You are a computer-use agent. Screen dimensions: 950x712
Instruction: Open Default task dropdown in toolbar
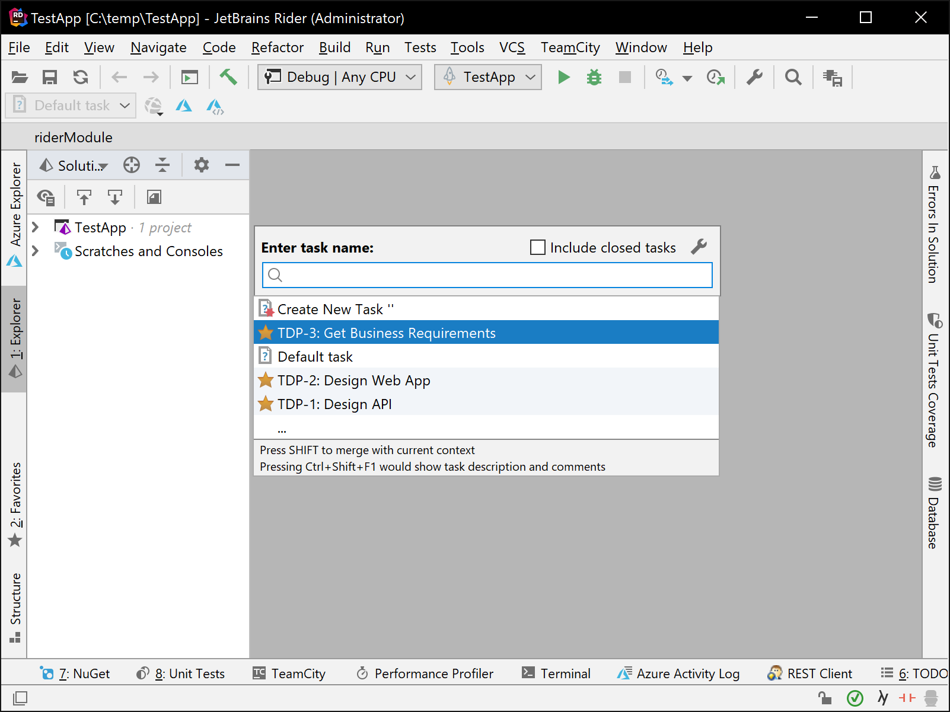pyautogui.click(x=71, y=106)
